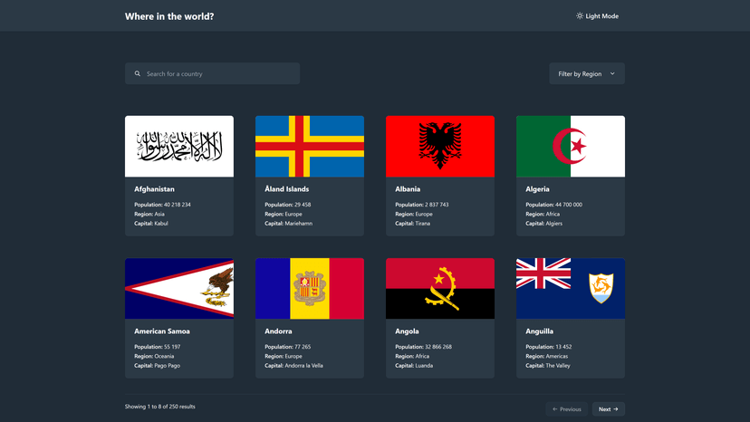Screen dimensions: 750x422
Task: Click the left arrow on Previous button
Action: pyautogui.click(x=555, y=409)
